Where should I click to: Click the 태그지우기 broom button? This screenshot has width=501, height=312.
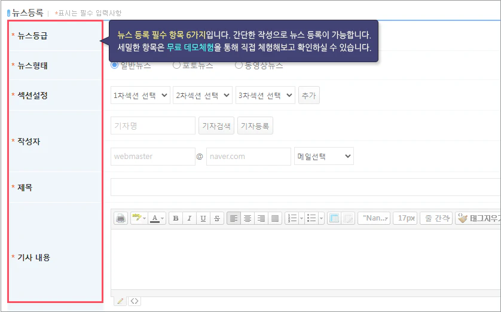pyautogui.click(x=478, y=218)
